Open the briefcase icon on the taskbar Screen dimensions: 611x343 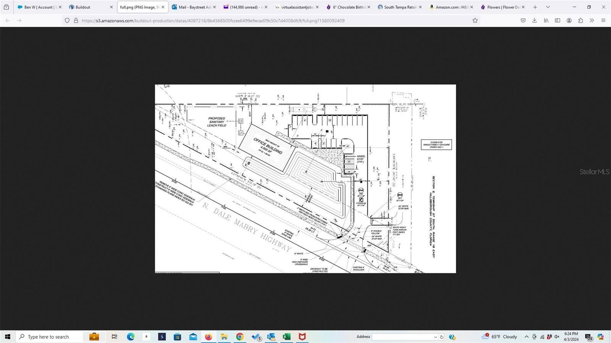(x=94, y=337)
